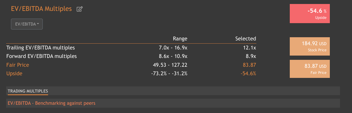This screenshot has height=113, width=352.
Task: Click the selected upside -54.6% in table
Action: tap(248, 74)
